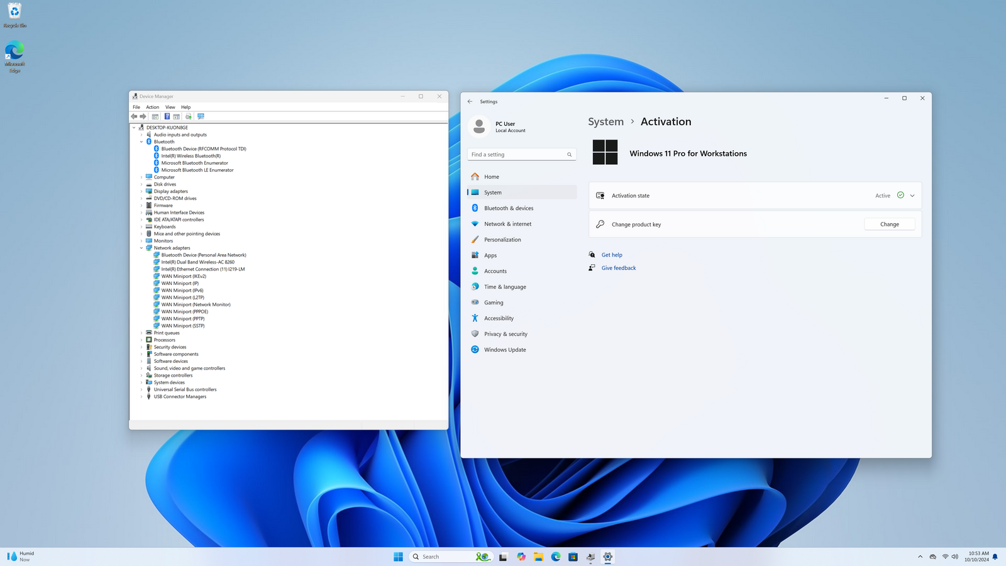Viewport: 1006px width, 566px height.
Task: Open Apps in Settings sidebar
Action: click(x=522, y=255)
